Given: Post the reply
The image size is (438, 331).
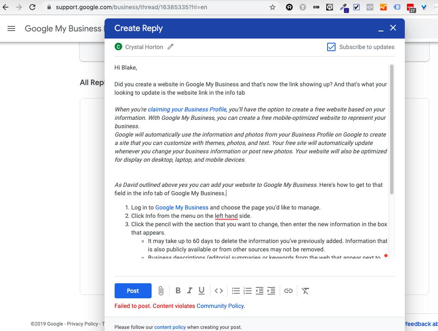Looking at the screenshot, I should 133,291.
